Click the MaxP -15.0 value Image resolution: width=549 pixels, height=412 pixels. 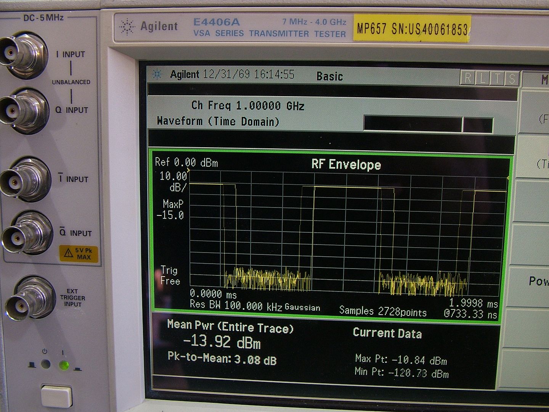coord(171,210)
